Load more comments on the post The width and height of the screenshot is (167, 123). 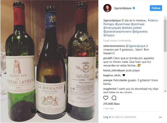tap(117, 41)
